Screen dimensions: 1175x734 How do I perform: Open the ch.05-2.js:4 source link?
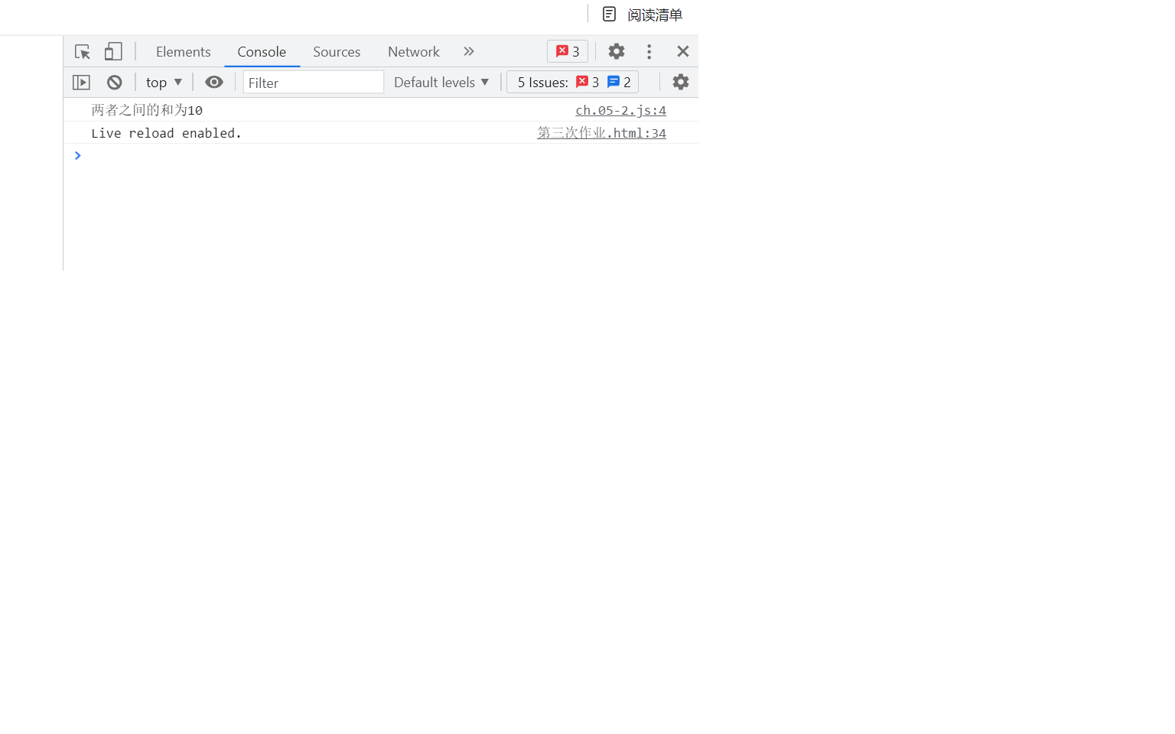pyautogui.click(x=620, y=110)
